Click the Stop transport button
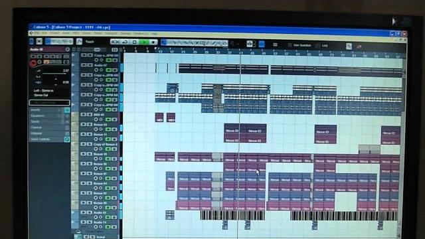425x239 pixels. point(134,42)
